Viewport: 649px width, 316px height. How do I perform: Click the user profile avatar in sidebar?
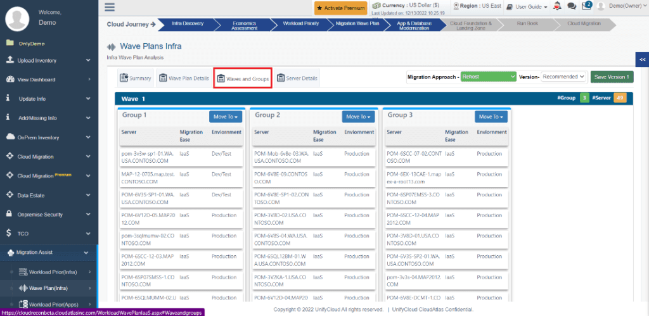point(17,19)
